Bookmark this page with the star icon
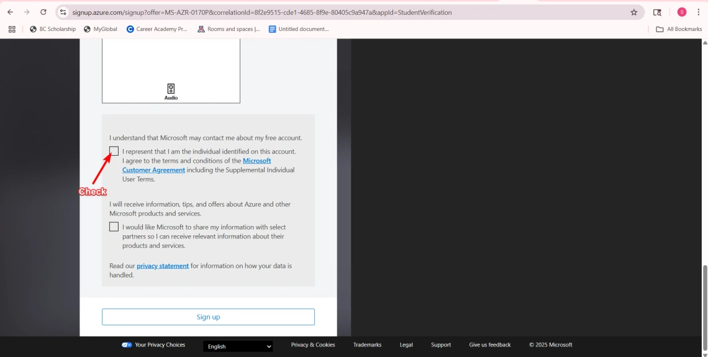 pos(634,12)
